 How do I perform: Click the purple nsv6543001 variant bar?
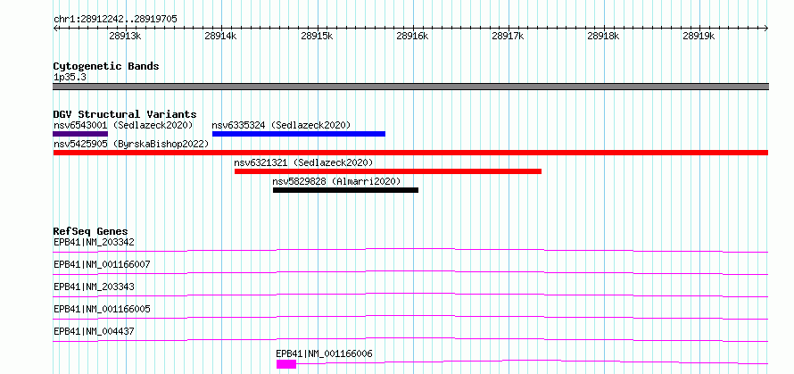pyautogui.click(x=80, y=134)
